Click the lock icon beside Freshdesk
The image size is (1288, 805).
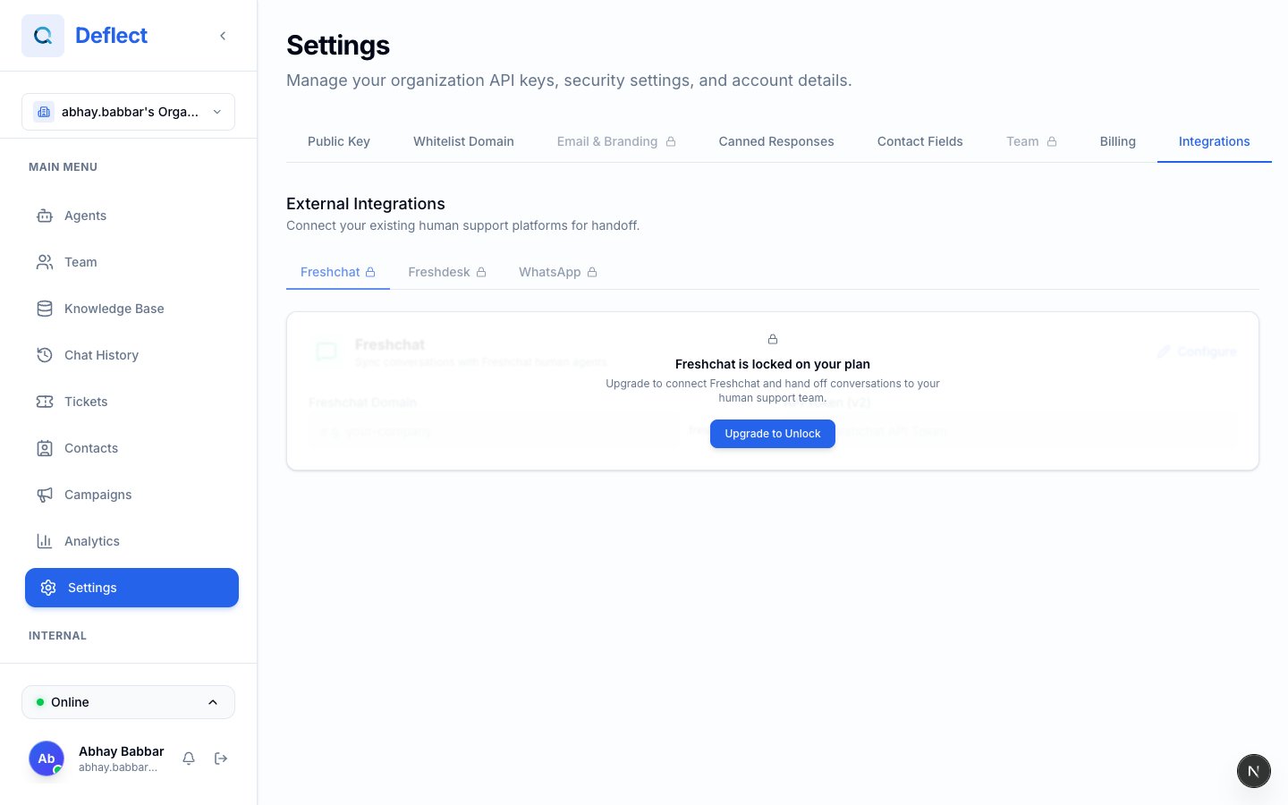481,272
